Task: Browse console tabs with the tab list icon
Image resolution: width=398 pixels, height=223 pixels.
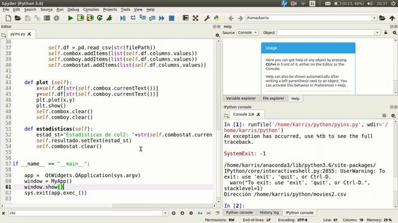Action: click(226, 116)
